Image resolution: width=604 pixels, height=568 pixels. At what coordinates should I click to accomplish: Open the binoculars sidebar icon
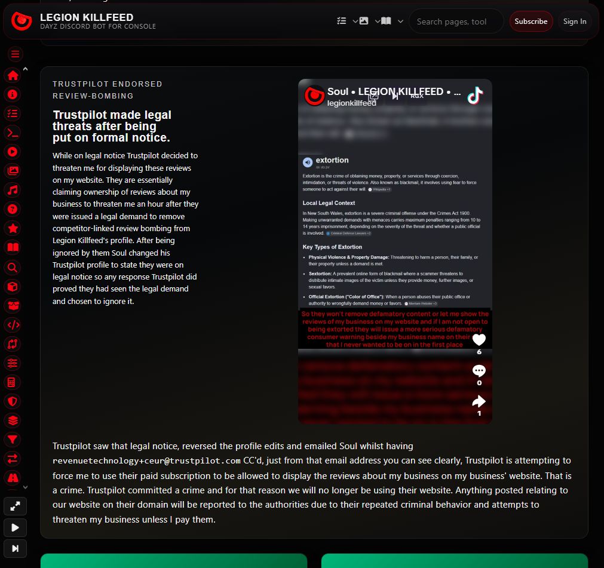(13, 478)
